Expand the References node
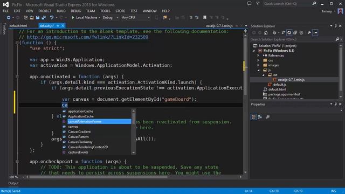 259,56
